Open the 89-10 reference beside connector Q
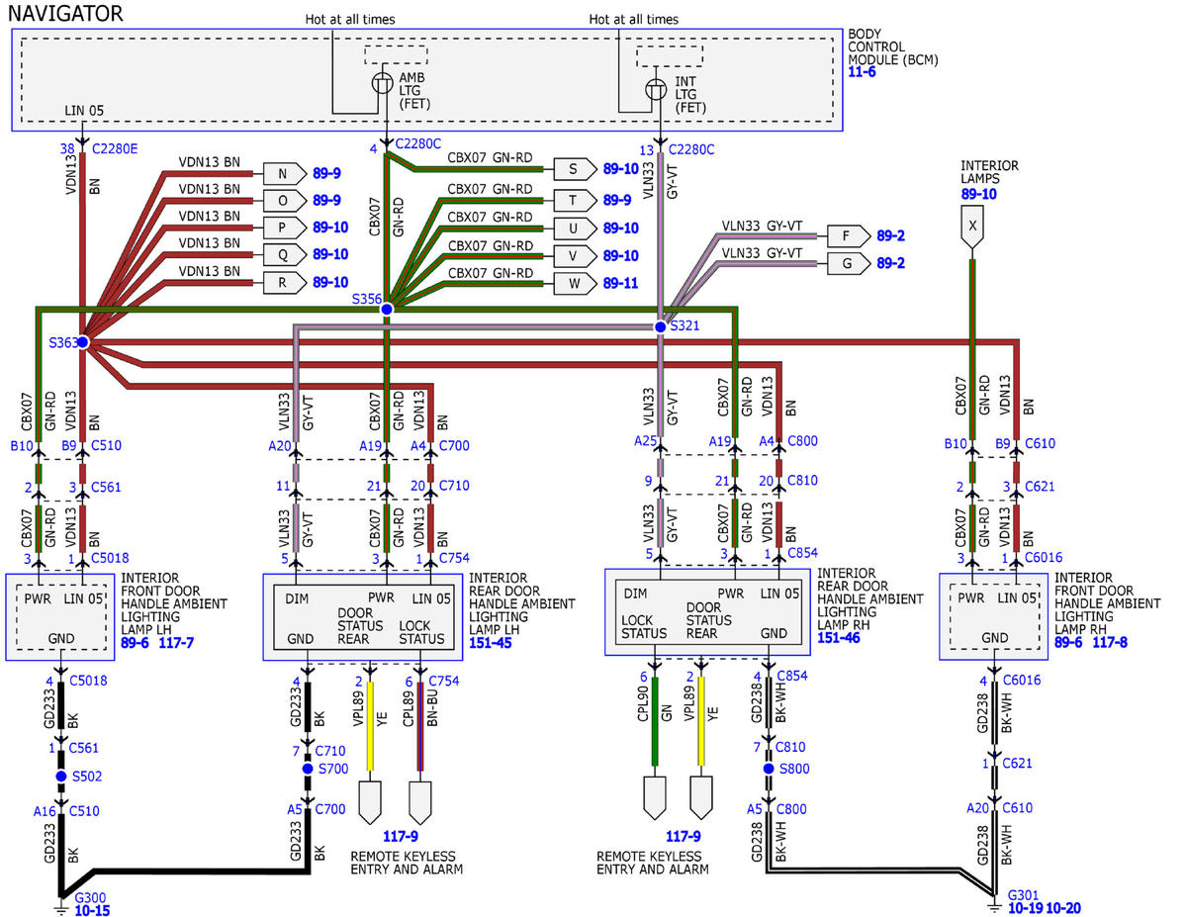The width and height of the screenshot is (1187, 917). (x=329, y=254)
